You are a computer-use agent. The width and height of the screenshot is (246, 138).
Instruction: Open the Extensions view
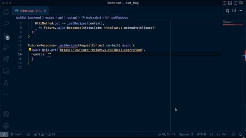(x=6, y=59)
